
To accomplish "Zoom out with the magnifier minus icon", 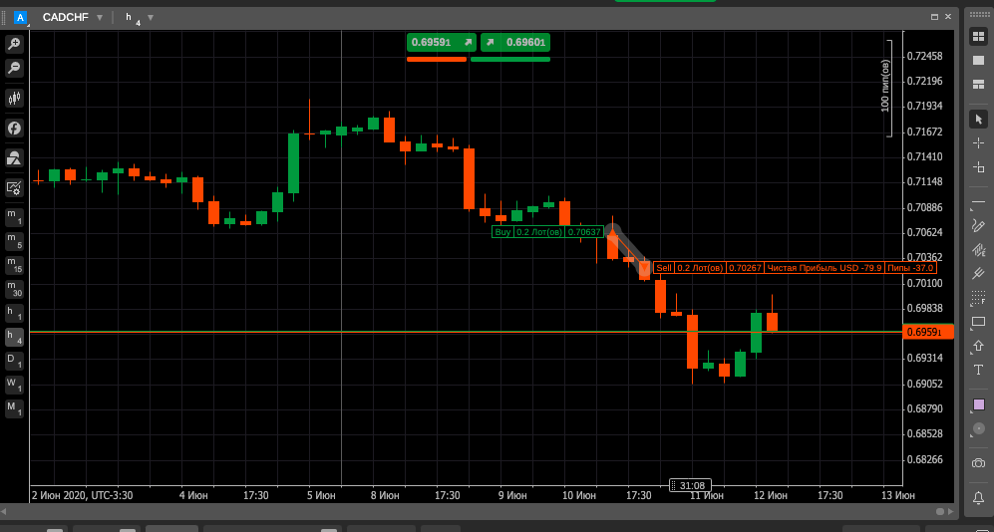I will tap(14, 67).
